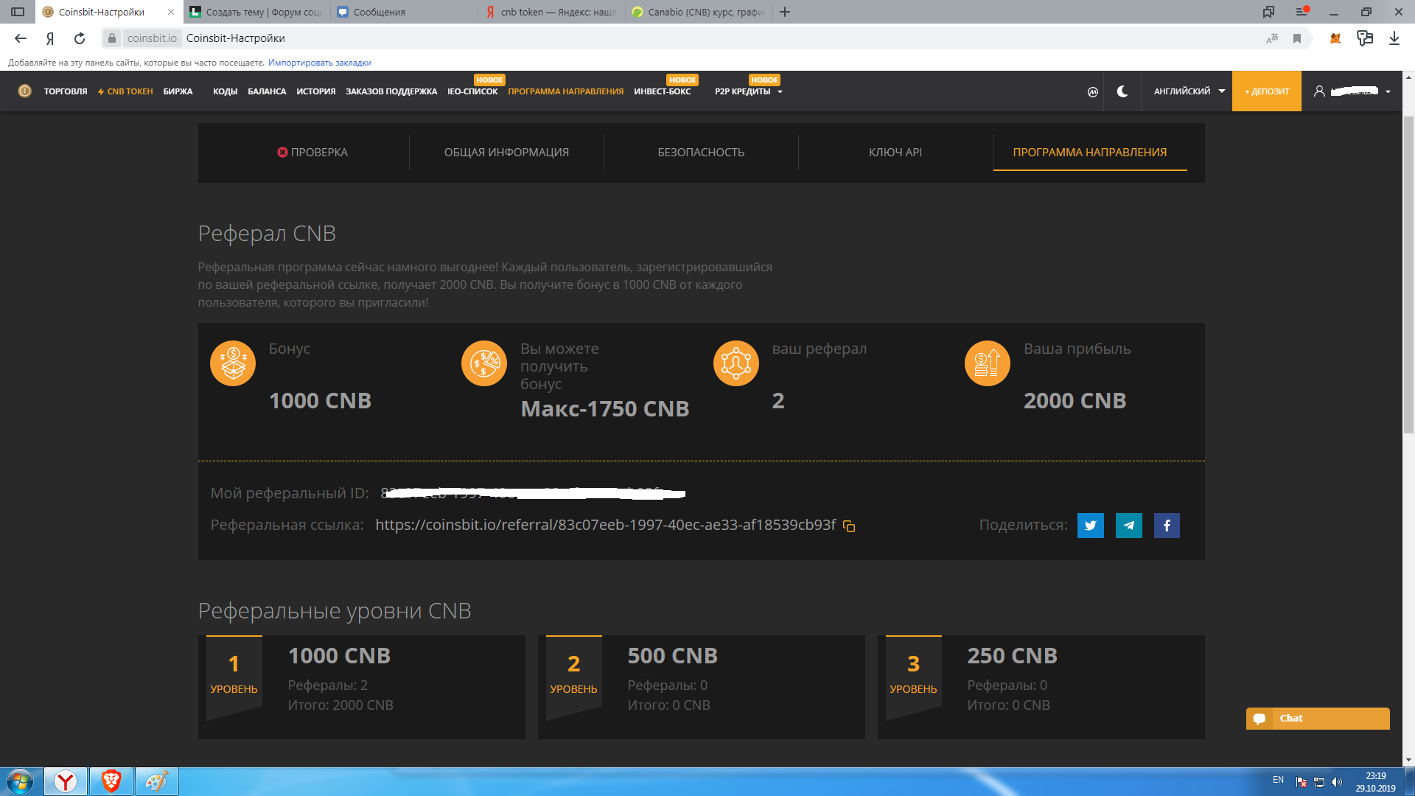Click the CoinMarketCap icon in header
The height and width of the screenshot is (796, 1415).
point(1092,92)
